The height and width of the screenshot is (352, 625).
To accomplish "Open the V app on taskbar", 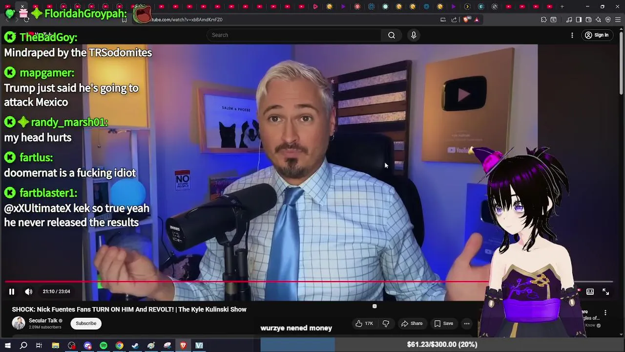I will point(199,346).
